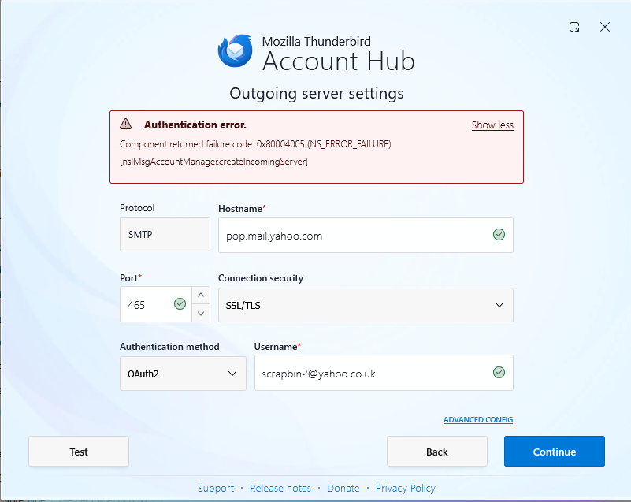Click the Continue button
This screenshot has width=631, height=502.
point(554,452)
